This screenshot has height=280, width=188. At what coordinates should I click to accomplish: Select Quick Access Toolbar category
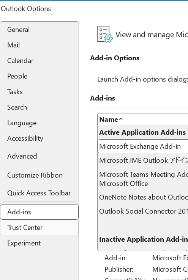39,193
